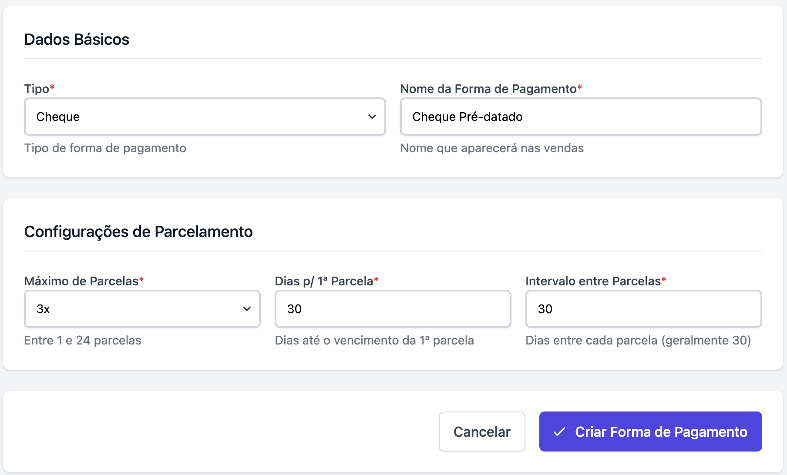Click the checkmark icon on the create button
Viewport: 787px width, 475px height.
click(559, 432)
